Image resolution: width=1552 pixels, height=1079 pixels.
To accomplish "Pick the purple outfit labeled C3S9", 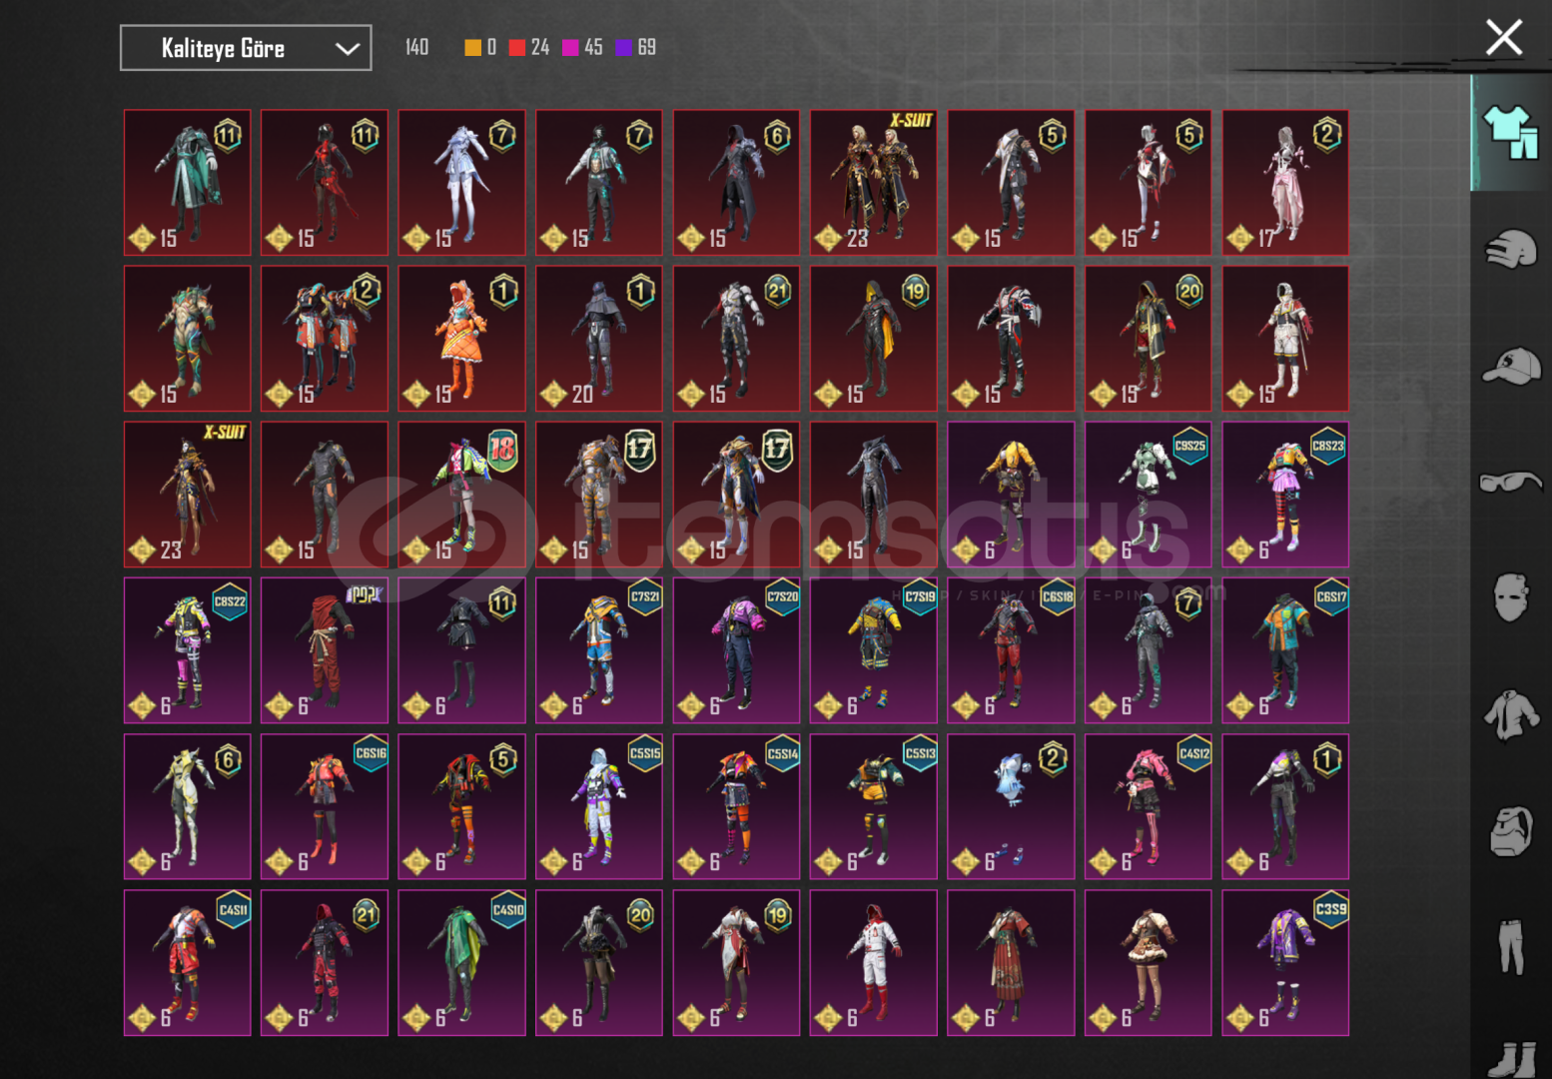I will pyautogui.click(x=1285, y=962).
